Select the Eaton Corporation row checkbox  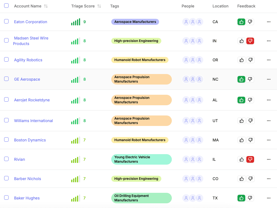(6, 22)
